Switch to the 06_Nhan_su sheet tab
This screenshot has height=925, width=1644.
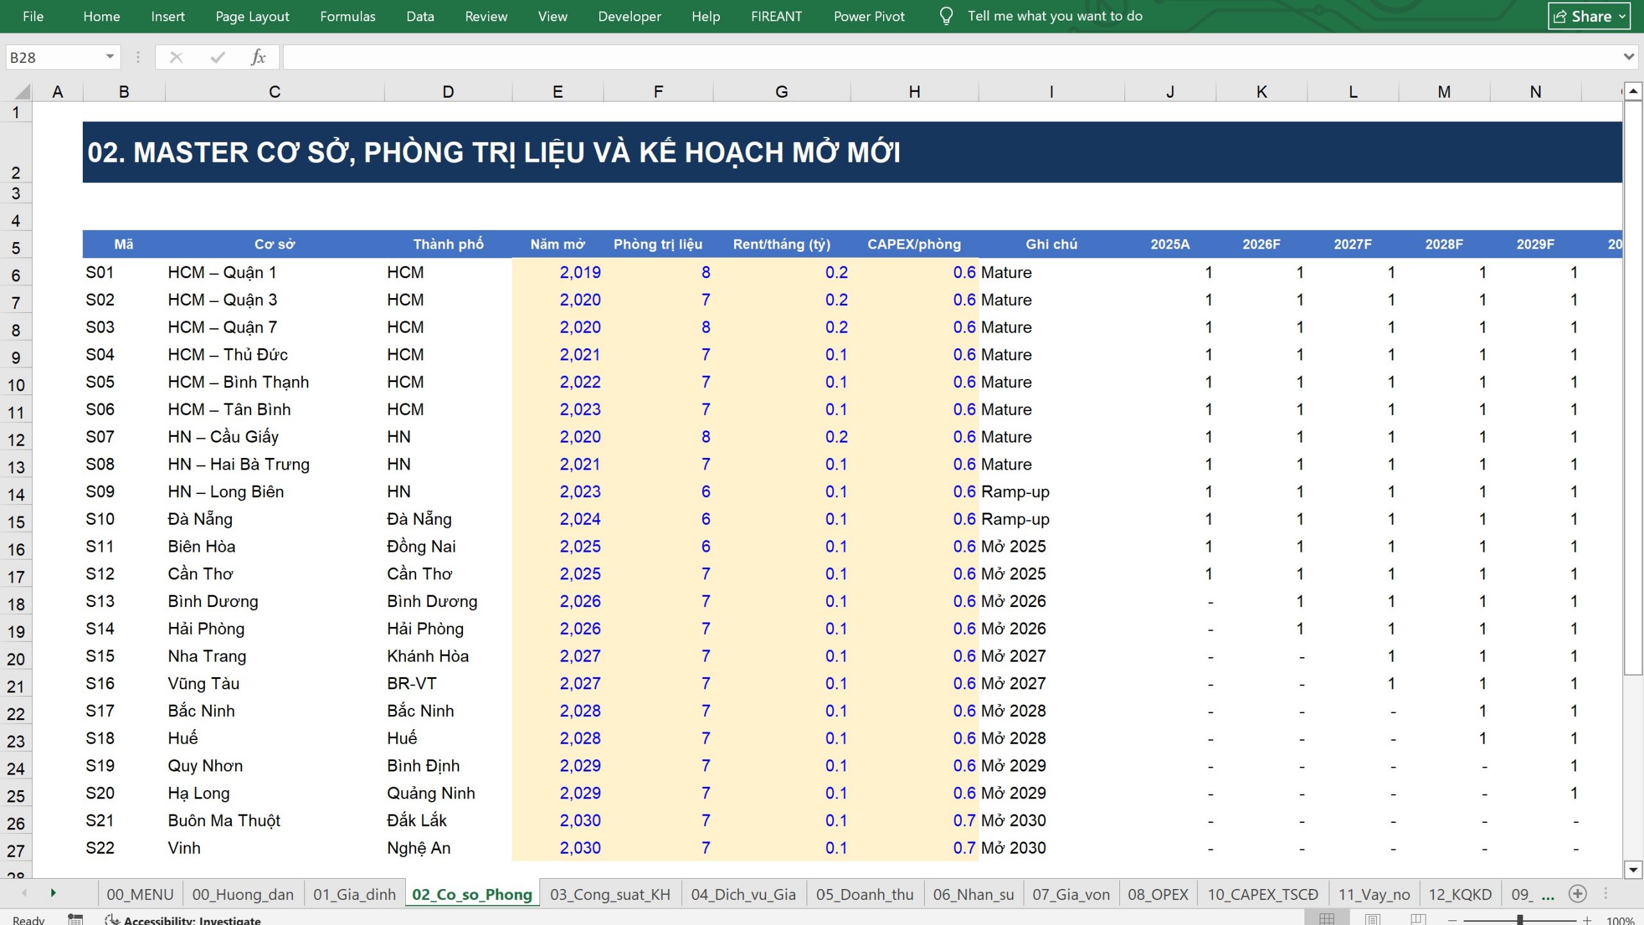click(974, 894)
